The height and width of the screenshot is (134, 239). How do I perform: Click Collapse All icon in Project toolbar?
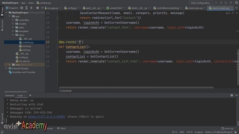(31, 8)
